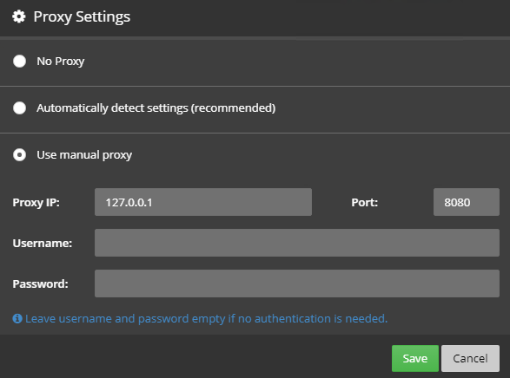
Task: Select the Use manual proxy radio button
Action: 19,155
